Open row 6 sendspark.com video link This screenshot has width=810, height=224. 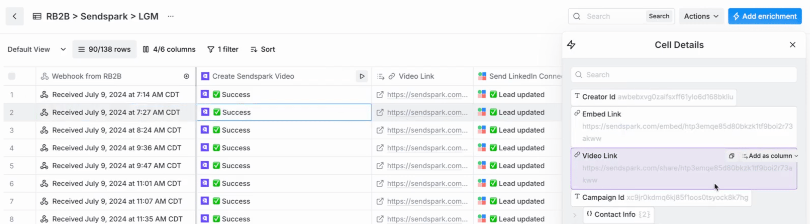pyautogui.click(x=427, y=183)
